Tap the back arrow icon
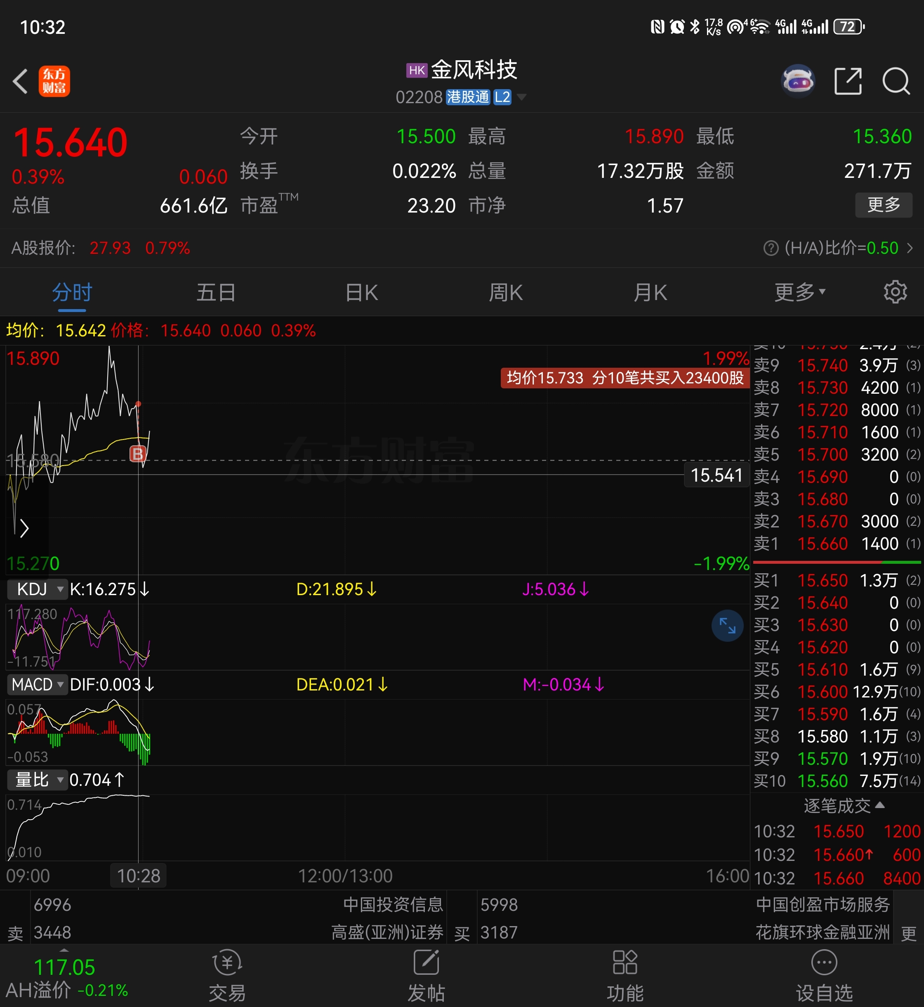The height and width of the screenshot is (1007, 924). pos(20,81)
